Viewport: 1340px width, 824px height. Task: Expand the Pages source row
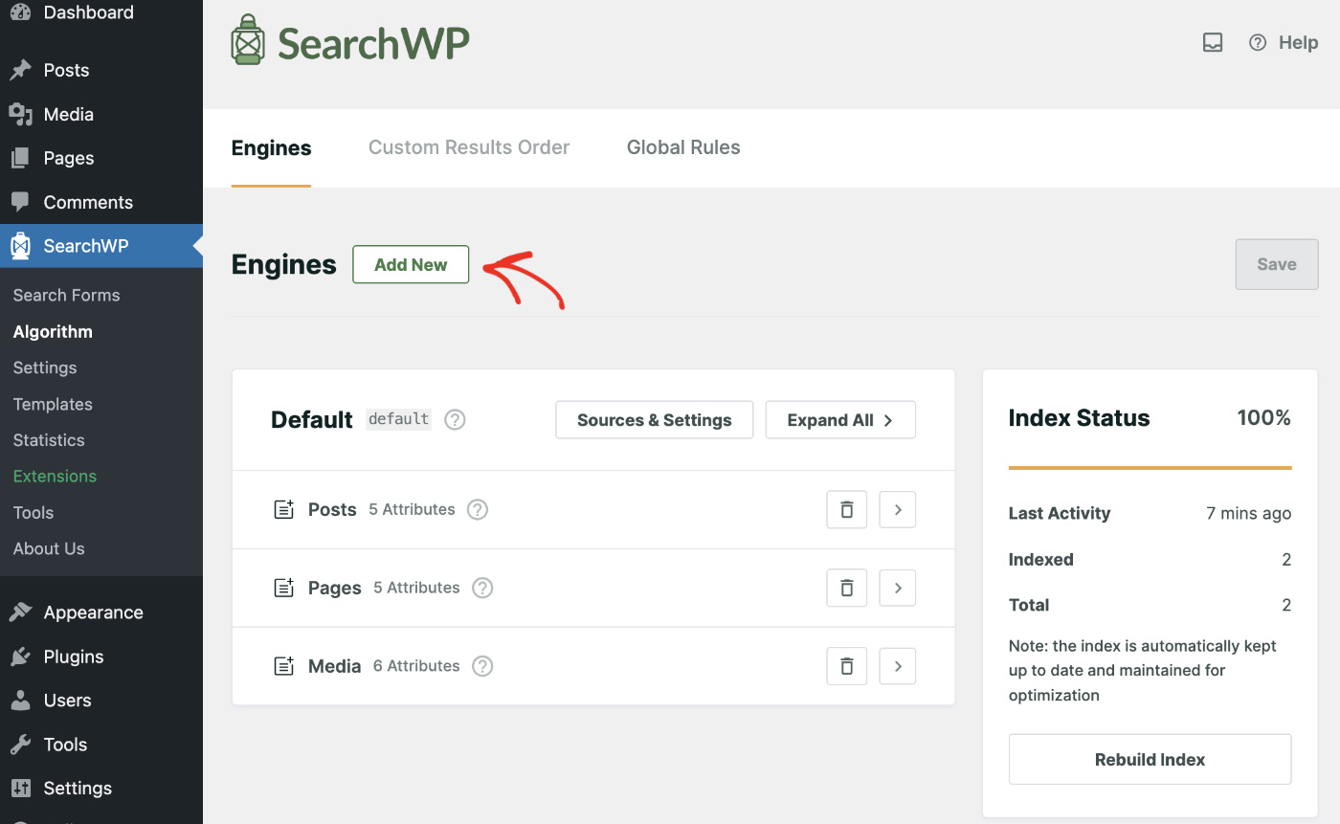point(898,589)
